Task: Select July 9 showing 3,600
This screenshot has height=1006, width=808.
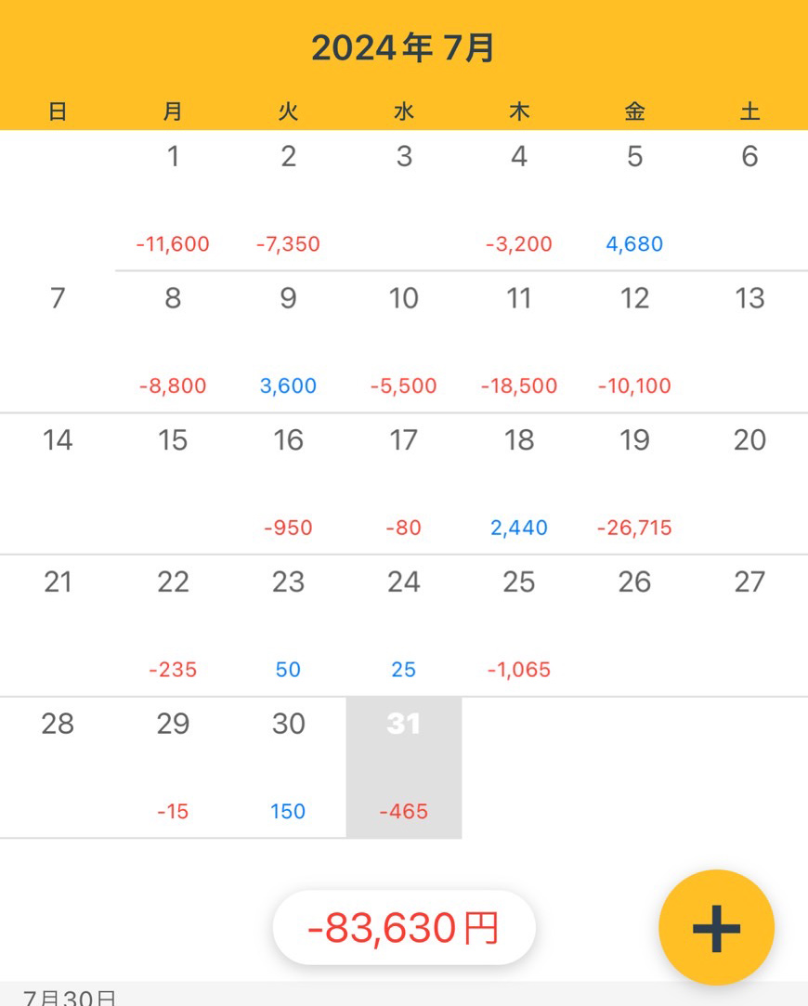Action: [288, 342]
